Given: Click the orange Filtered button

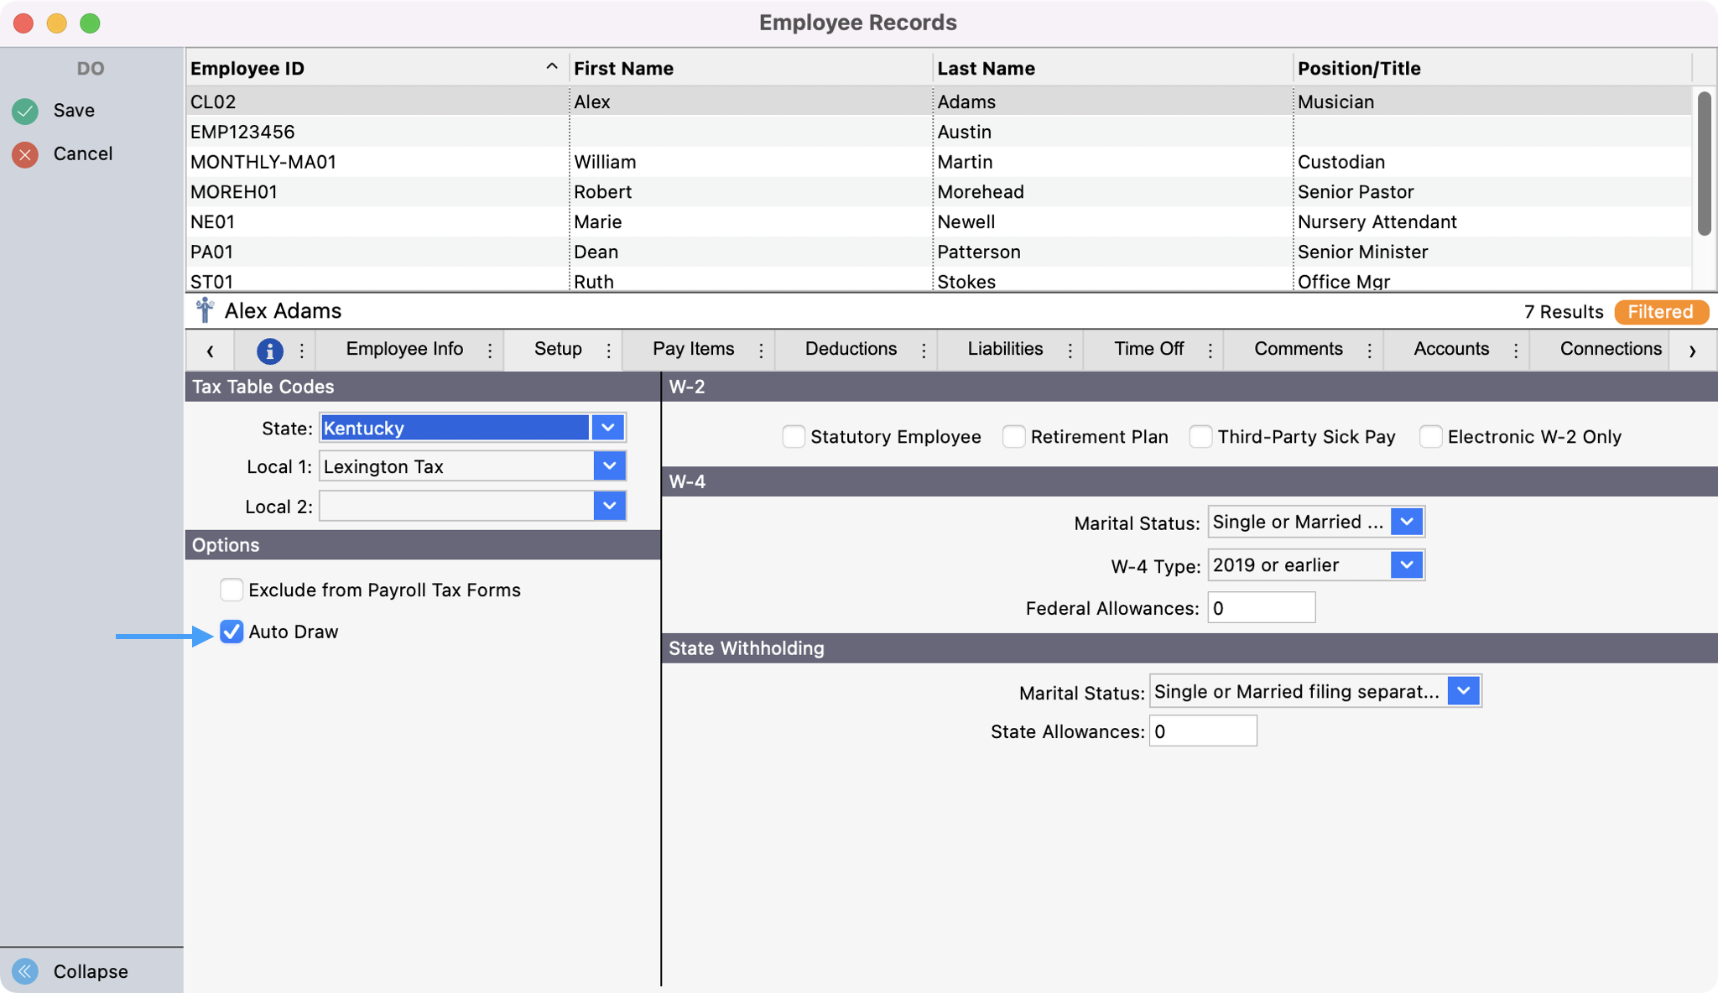Looking at the screenshot, I should (1660, 312).
